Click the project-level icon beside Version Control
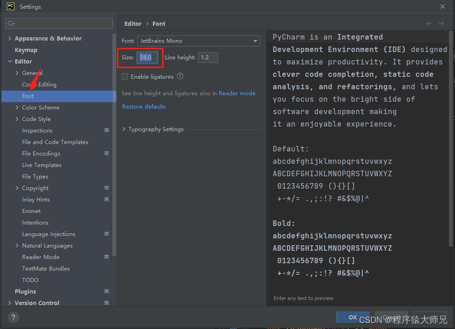 pos(106,303)
